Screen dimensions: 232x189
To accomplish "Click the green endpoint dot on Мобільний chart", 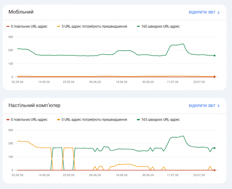I will (x=215, y=56).
